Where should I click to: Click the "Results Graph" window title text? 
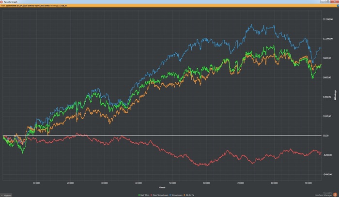tap(11, 2)
